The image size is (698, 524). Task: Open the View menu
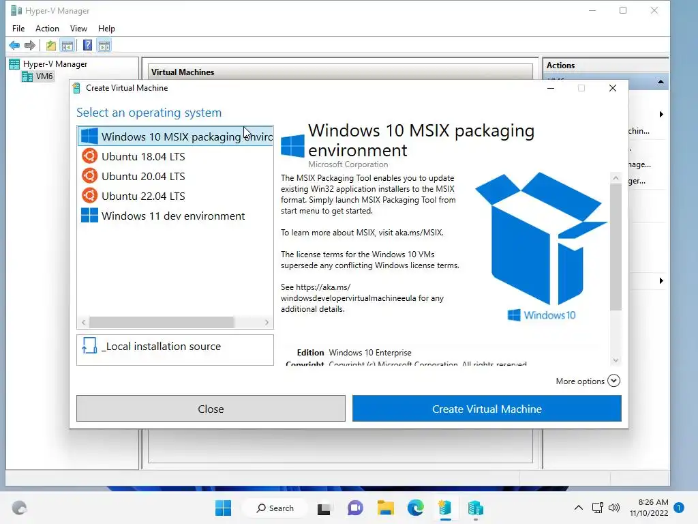[78, 29]
